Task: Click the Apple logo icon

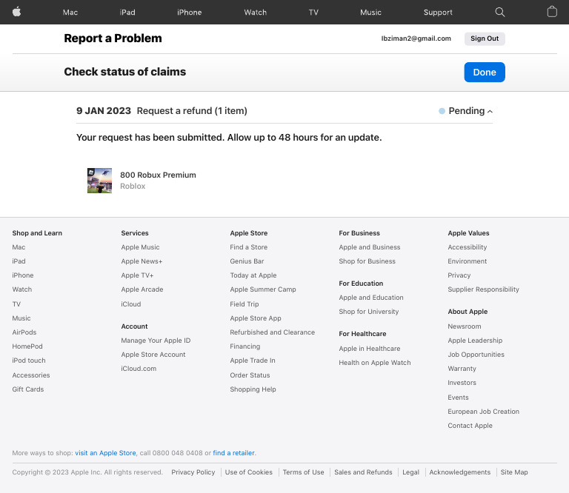Action: click(17, 12)
